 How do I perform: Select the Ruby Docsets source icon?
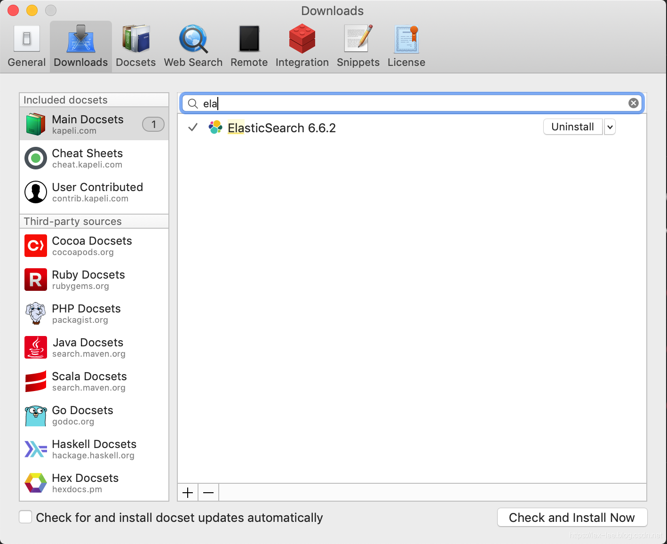(36, 280)
